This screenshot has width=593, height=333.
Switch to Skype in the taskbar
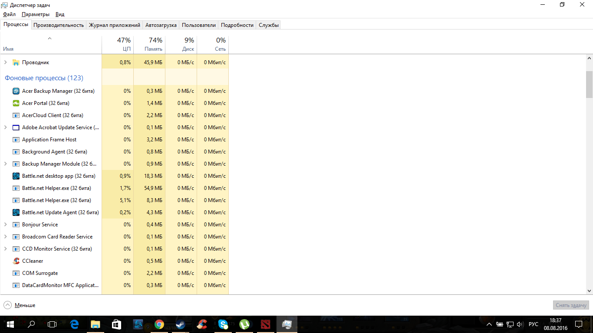tap(223, 324)
